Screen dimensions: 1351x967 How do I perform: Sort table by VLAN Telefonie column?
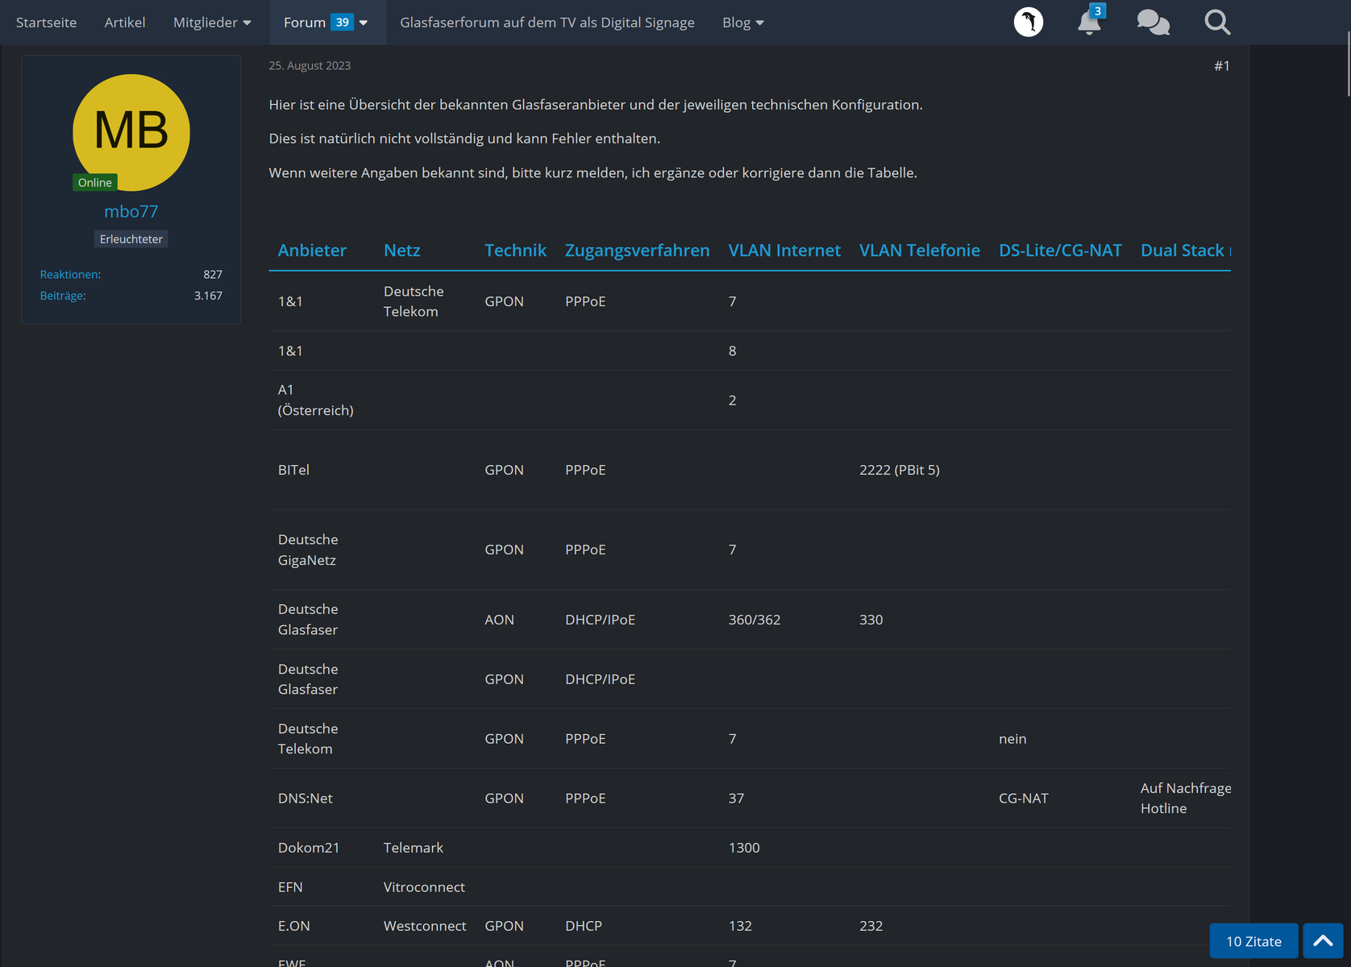(x=920, y=251)
